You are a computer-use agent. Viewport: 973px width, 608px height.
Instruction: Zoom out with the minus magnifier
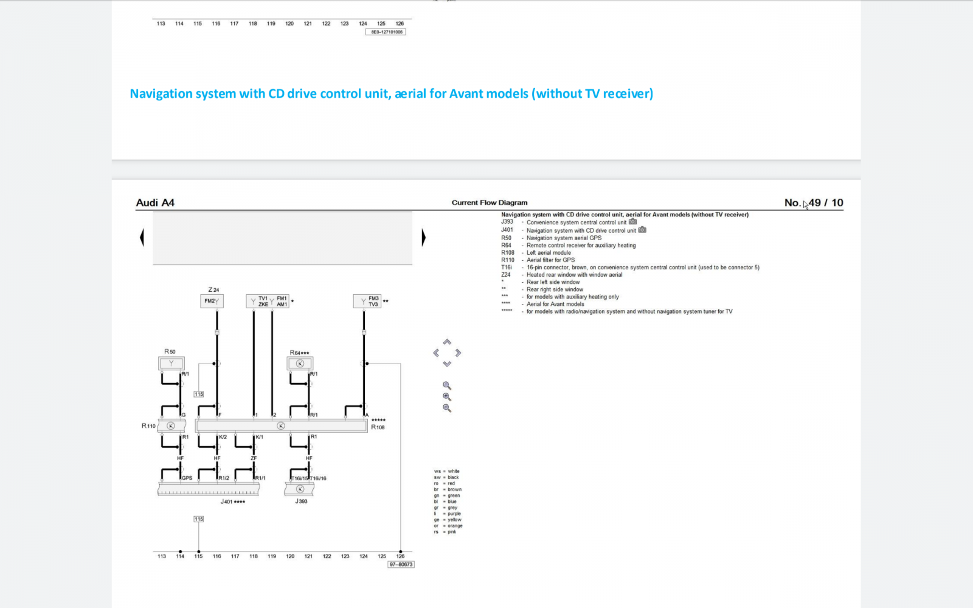coord(447,408)
